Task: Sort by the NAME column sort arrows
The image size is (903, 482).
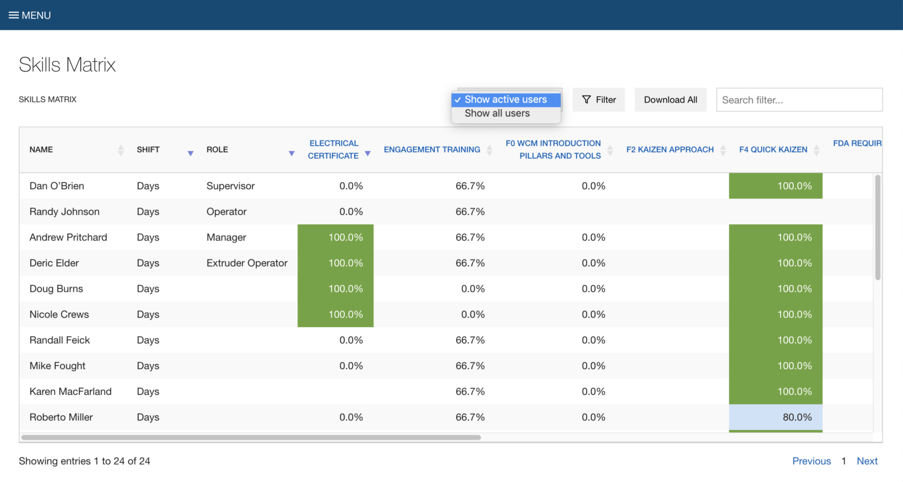Action: coord(121,150)
